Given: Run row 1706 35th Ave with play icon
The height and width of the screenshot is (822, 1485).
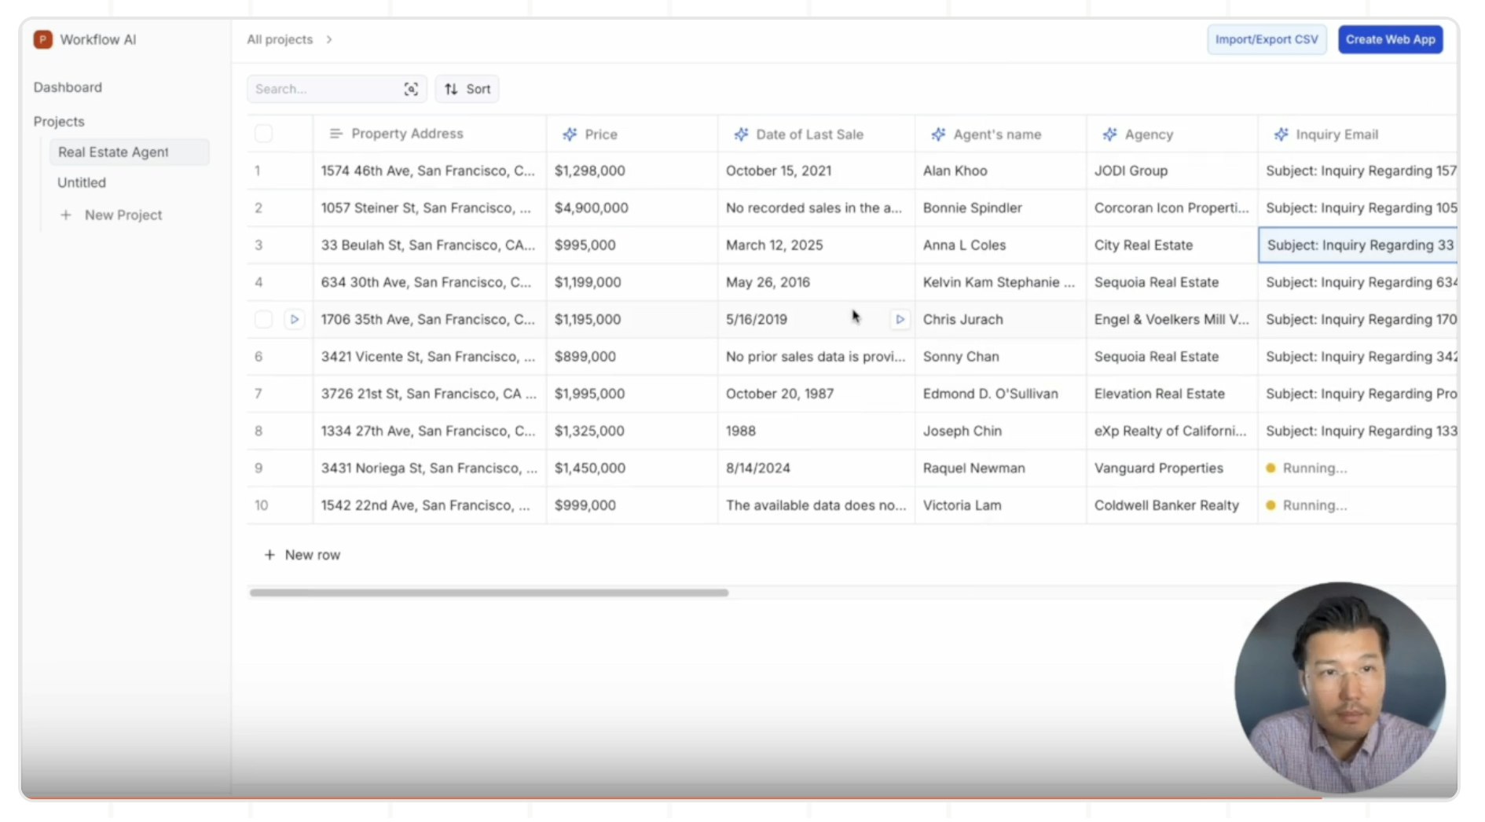Looking at the screenshot, I should pyautogui.click(x=295, y=319).
